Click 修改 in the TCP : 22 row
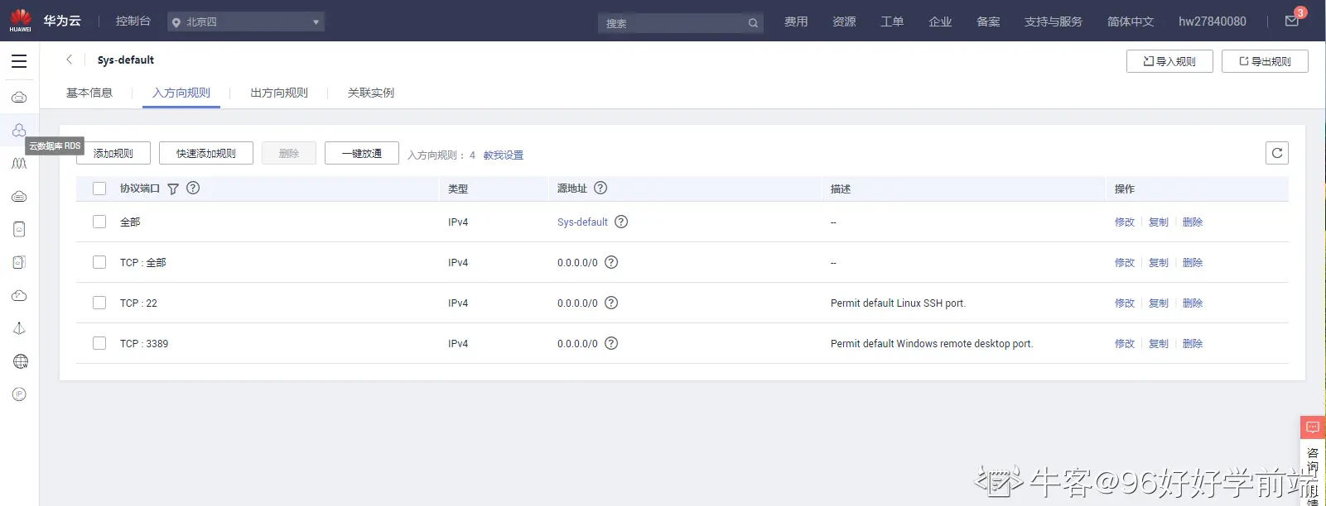Screen dimensions: 1326x506 pyautogui.click(x=1125, y=303)
